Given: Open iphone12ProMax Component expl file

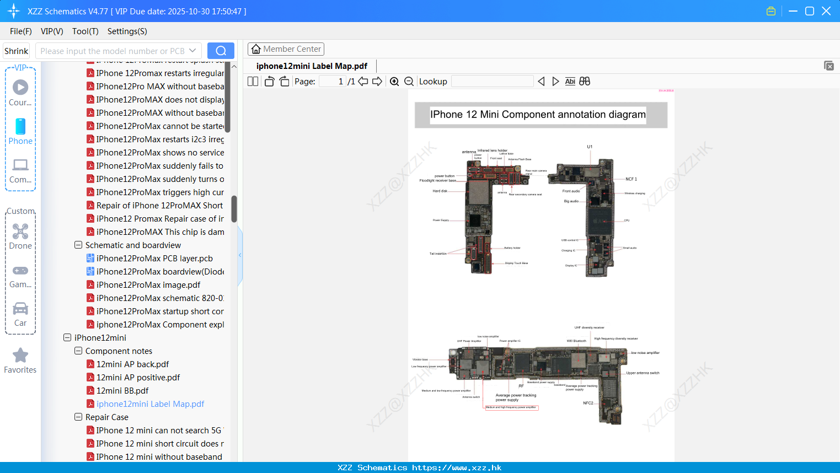Looking at the screenshot, I should [155, 325].
